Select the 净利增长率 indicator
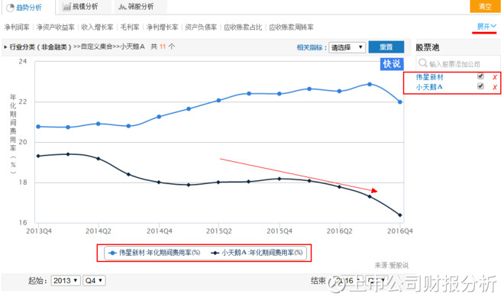Screen dimensions: 504x297 pos(162,27)
